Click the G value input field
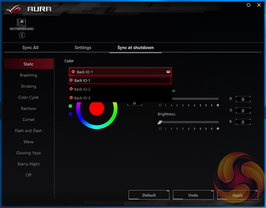The height and width of the screenshot is (208, 266). point(243,111)
